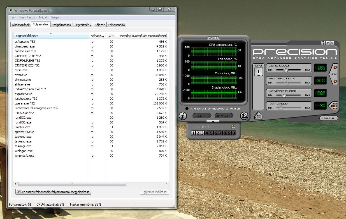Screen dimensions: 346x219
Task: Click the APPLY button in Precision
Action: 224,116
